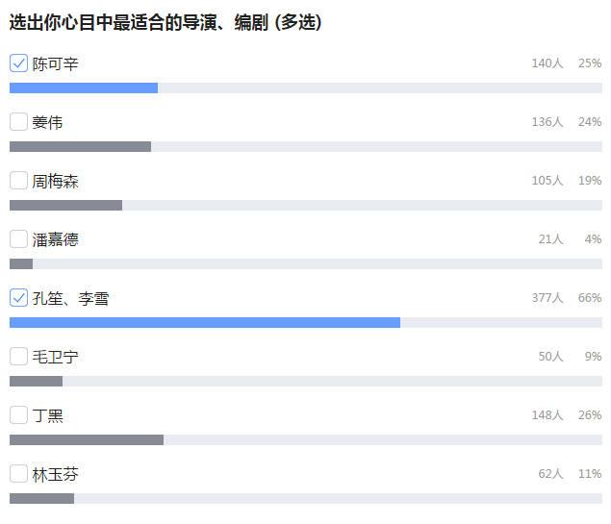Tick the 周梅森 checkbox

point(18,181)
